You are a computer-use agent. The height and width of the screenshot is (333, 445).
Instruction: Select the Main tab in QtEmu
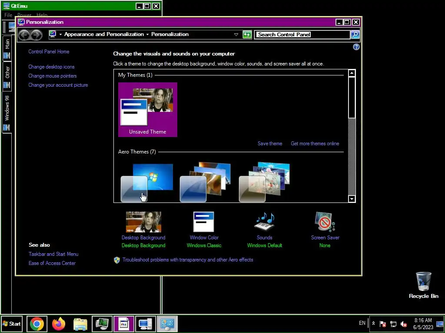point(7,48)
